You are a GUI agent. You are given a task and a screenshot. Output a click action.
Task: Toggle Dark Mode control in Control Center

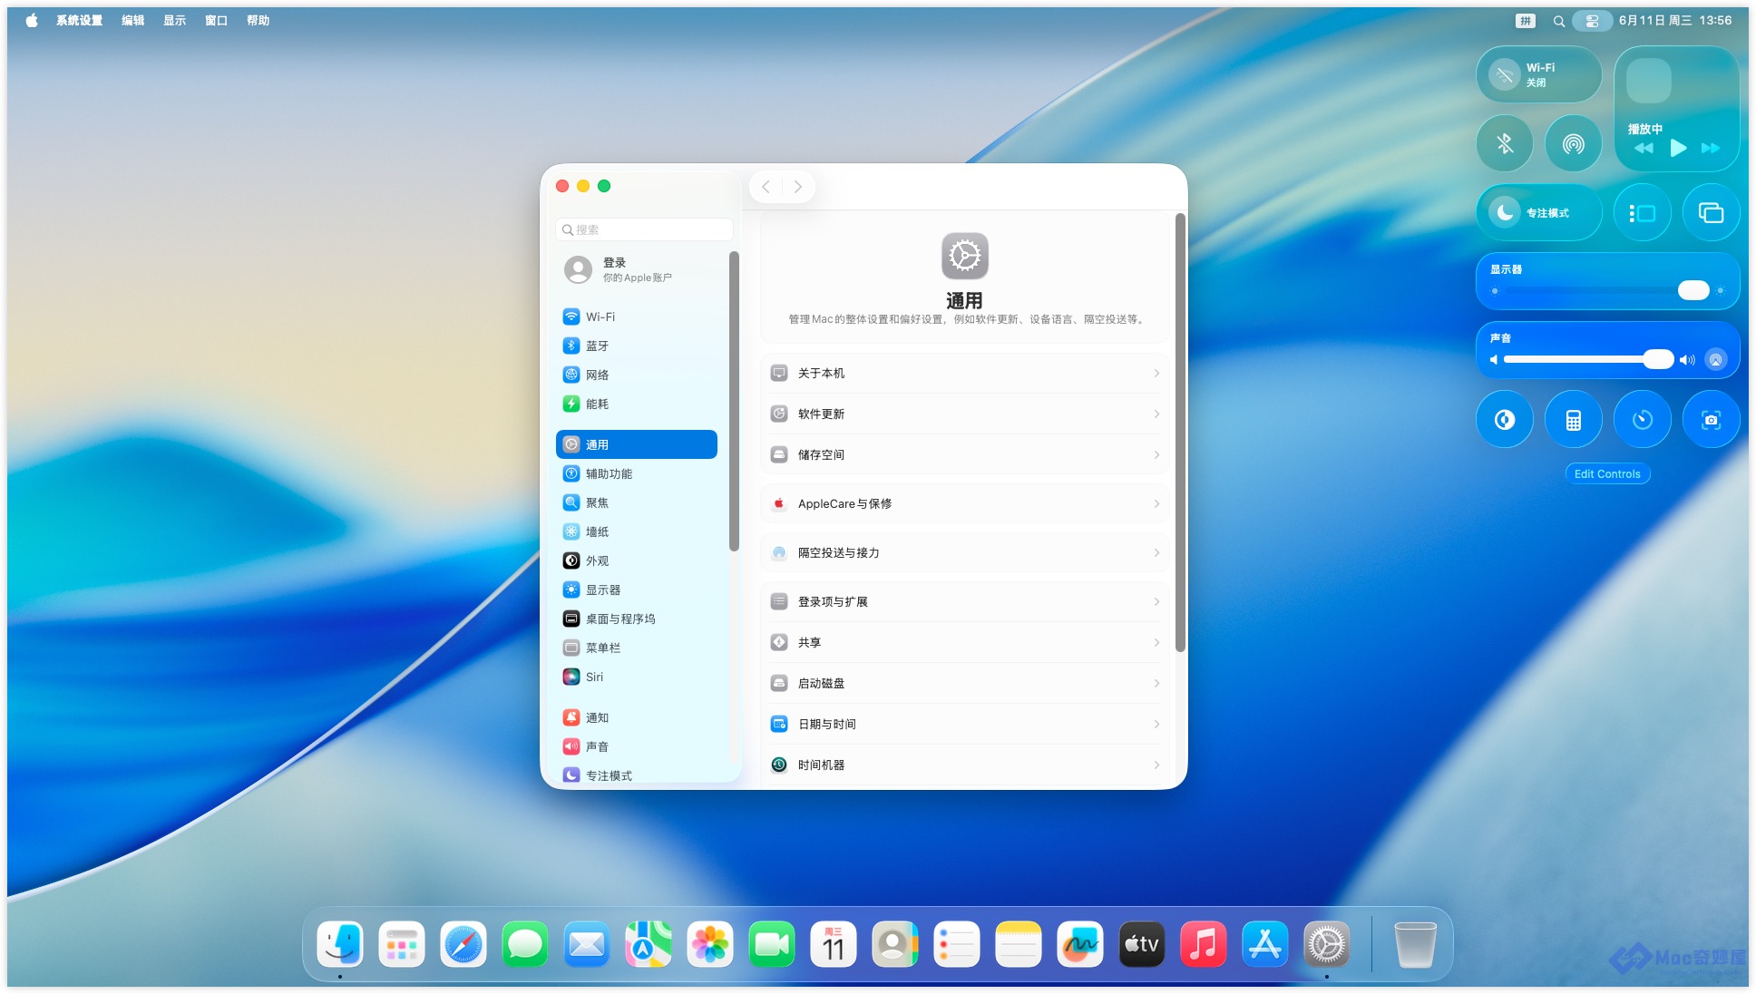point(1505,420)
